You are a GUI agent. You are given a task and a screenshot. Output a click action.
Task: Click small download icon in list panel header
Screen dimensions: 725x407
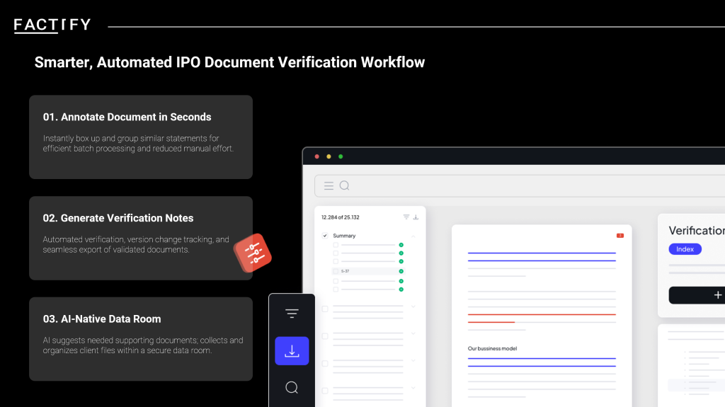(x=416, y=217)
